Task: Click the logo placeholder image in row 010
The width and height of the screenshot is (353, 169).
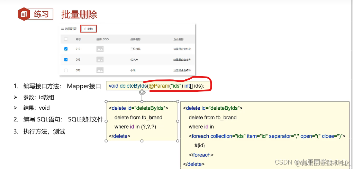Action: 100,49
